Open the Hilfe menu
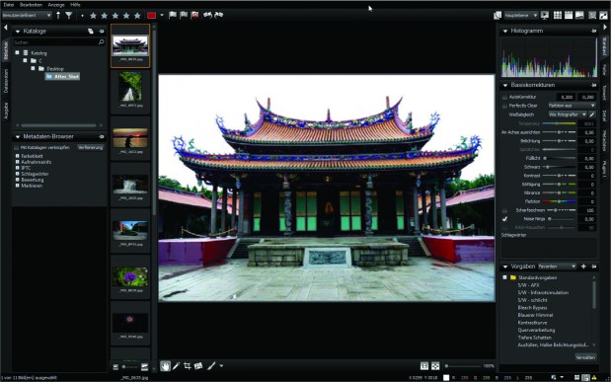The image size is (612, 382). (x=75, y=5)
